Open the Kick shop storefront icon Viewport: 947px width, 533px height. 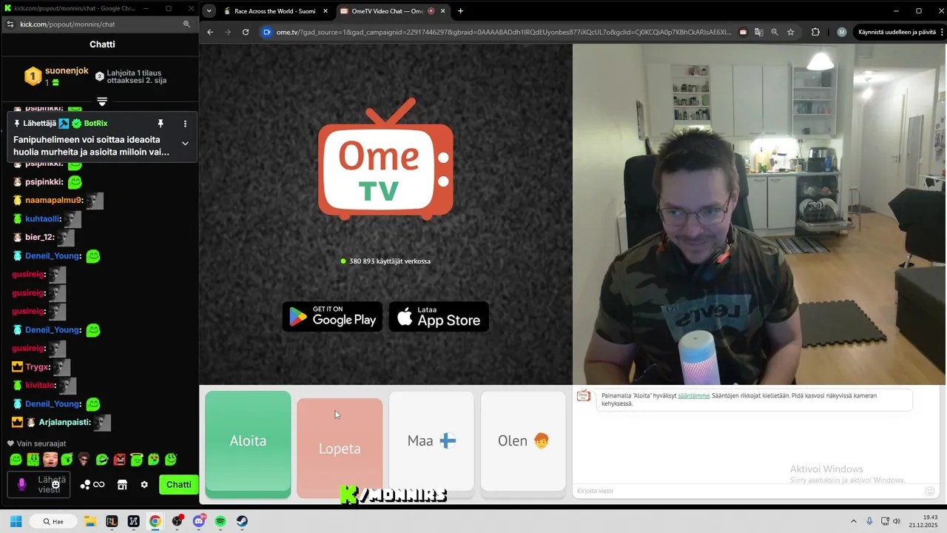coord(122,485)
